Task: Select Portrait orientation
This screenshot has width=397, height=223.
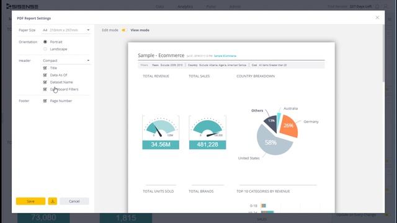Action: point(45,42)
